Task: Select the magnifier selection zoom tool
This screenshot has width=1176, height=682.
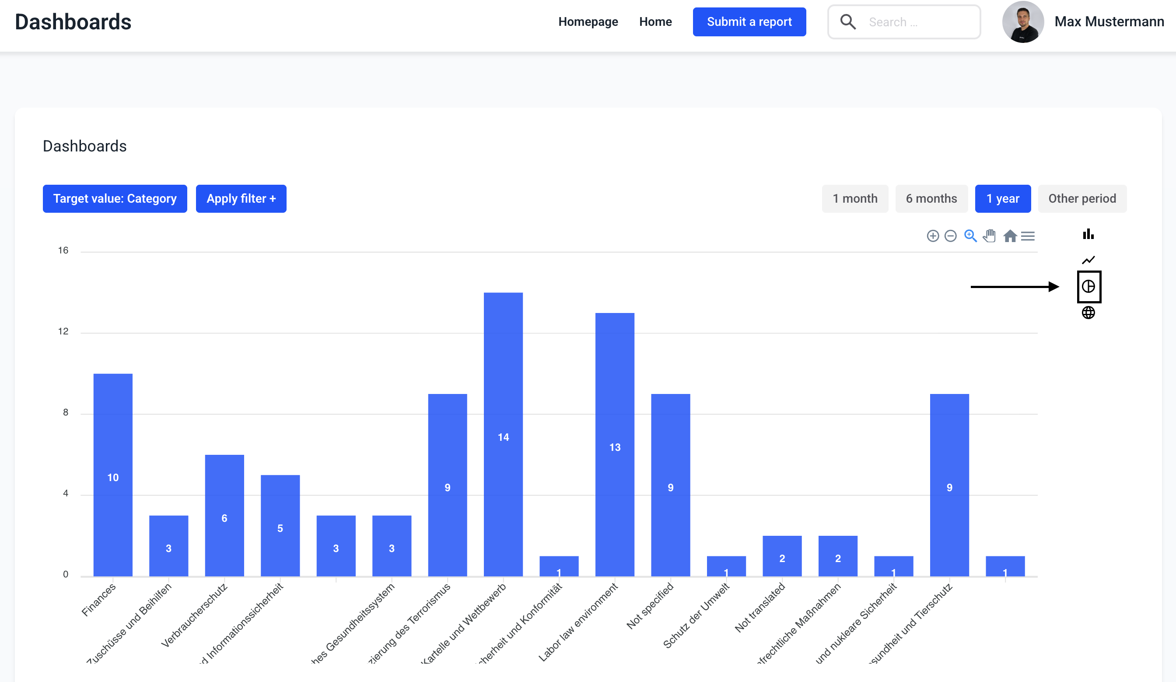Action: point(970,236)
